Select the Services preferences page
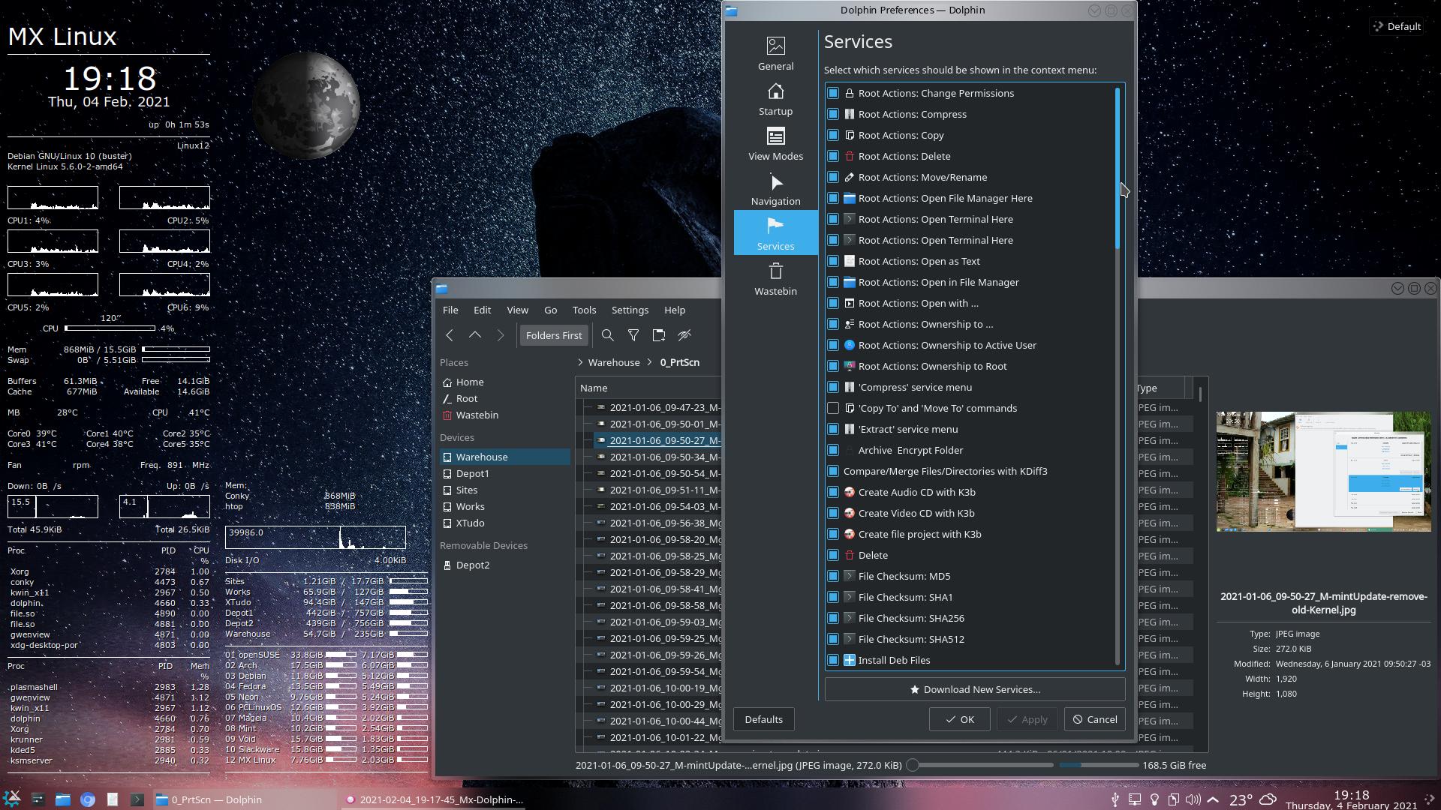 tap(775, 233)
